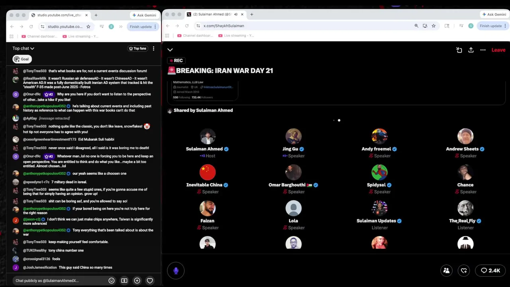Click the plus circle icon in chat input
The width and height of the screenshot is (510, 287).
tap(137, 281)
